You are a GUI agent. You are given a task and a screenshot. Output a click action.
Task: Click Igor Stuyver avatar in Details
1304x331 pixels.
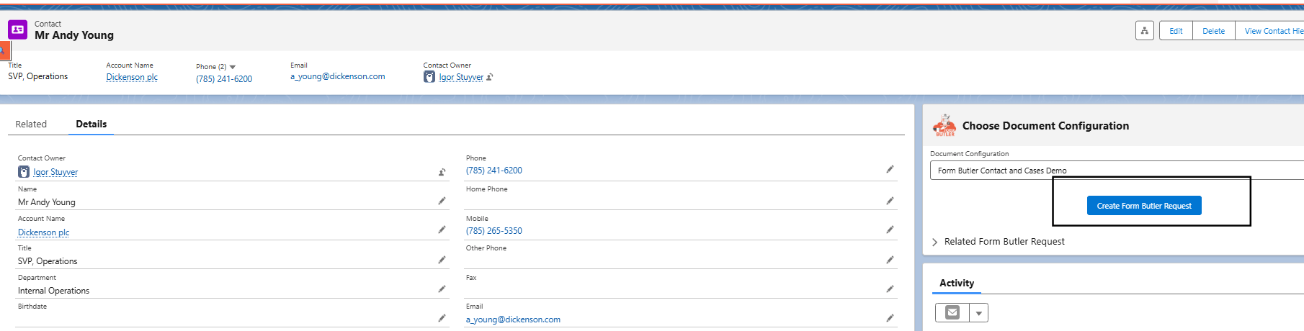click(x=24, y=172)
